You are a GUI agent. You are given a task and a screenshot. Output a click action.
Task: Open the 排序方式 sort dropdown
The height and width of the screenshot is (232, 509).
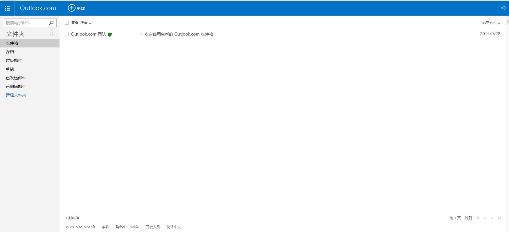[491, 23]
